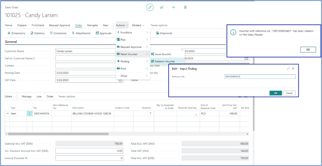Open Dimensions action
The height and width of the screenshot is (166, 322).
point(16,33)
